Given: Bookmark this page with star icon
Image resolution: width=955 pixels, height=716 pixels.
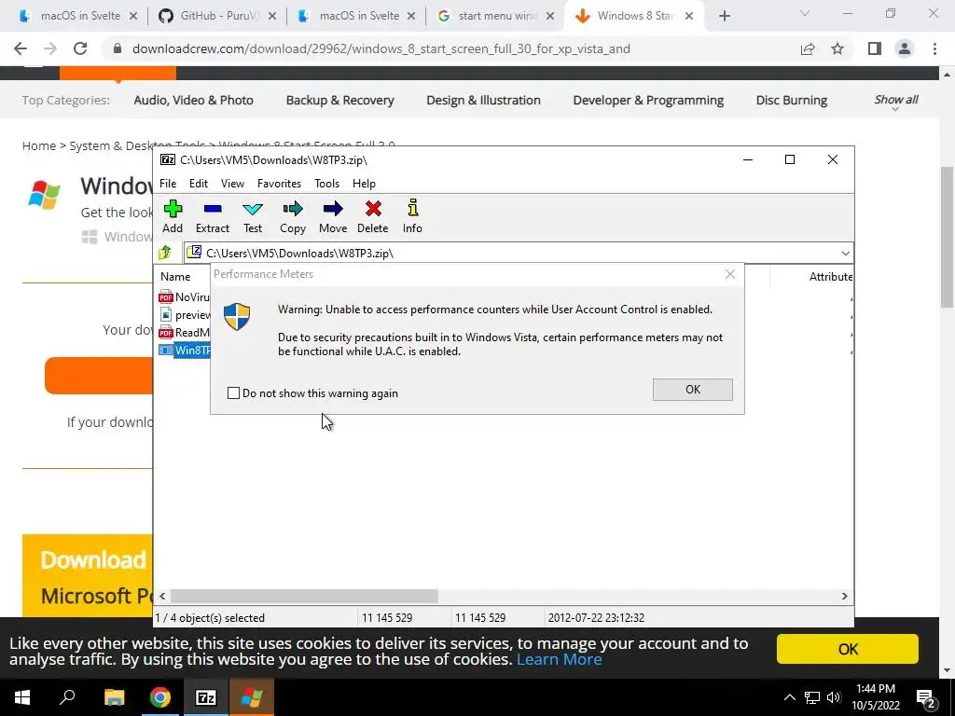Looking at the screenshot, I should (837, 48).
